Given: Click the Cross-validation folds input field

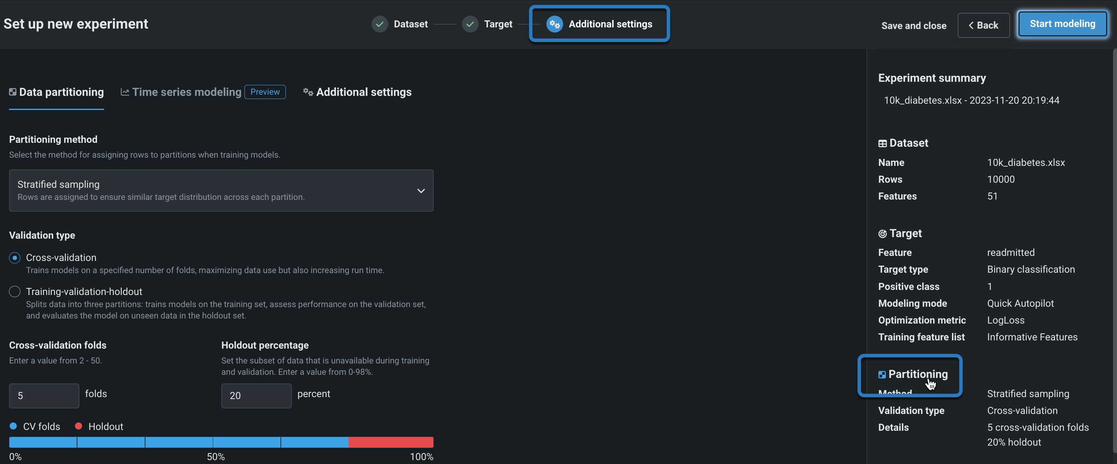Looking at the screenshot, I should (x=44, y=396).
